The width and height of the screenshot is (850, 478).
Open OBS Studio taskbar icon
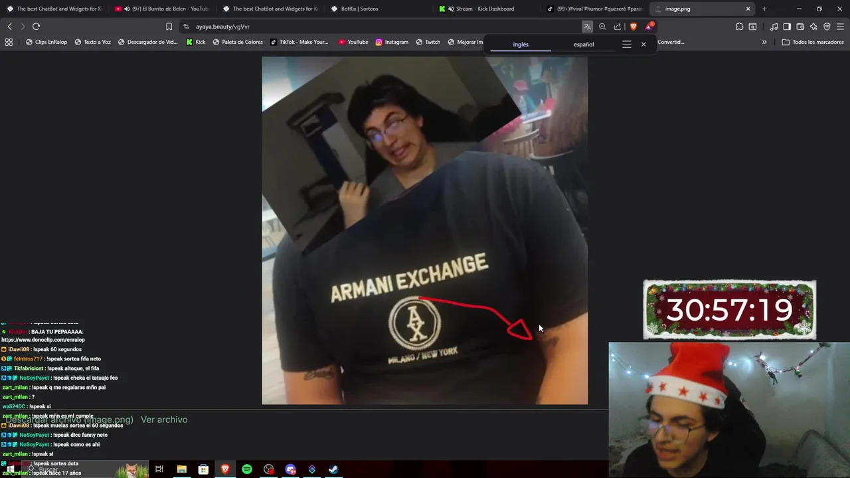click(268, 469)
